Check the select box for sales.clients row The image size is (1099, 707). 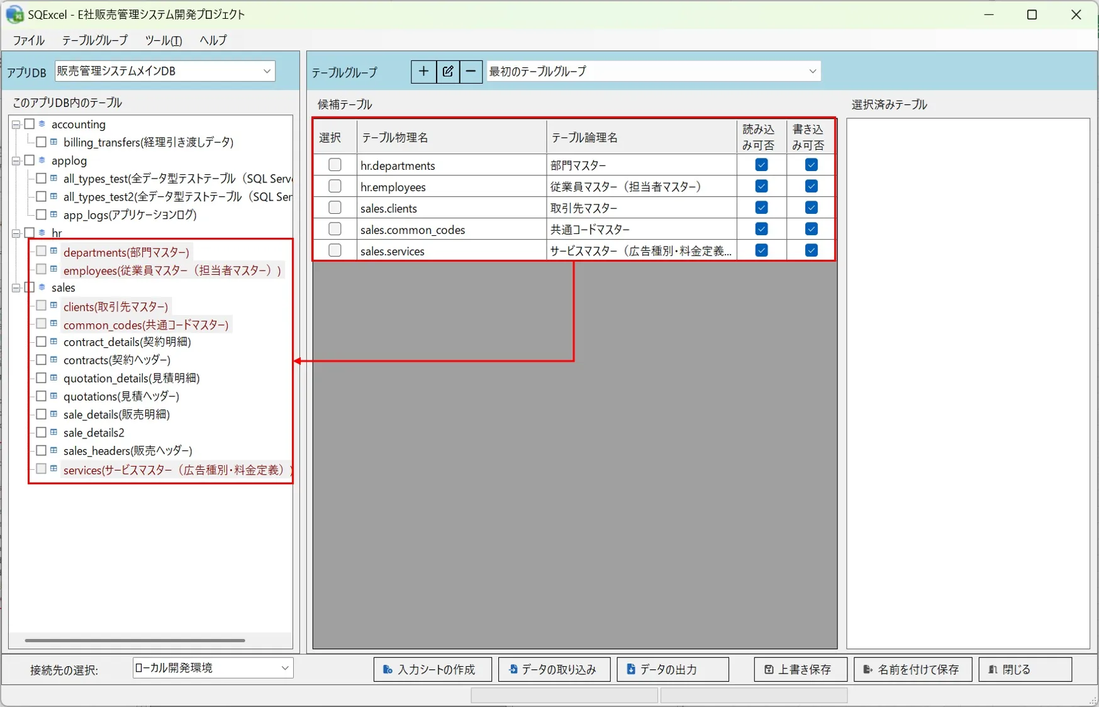click(x=335, y=208)
